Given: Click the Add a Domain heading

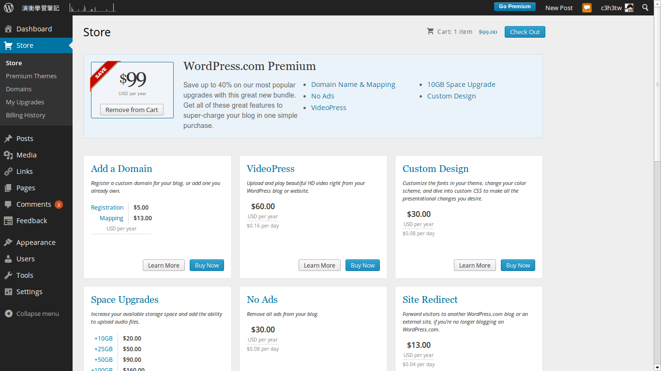Looking at the screenshot, I should (x=121, y=169).
